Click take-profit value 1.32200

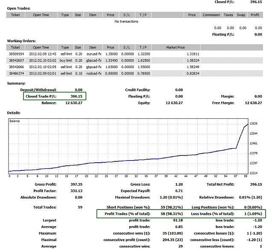[x=144, y=54]
